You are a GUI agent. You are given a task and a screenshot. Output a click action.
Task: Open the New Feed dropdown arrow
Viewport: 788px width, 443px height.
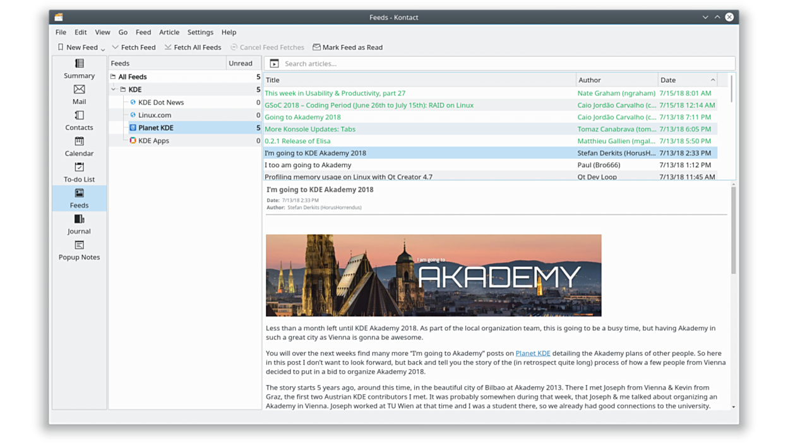coord(103,49)
